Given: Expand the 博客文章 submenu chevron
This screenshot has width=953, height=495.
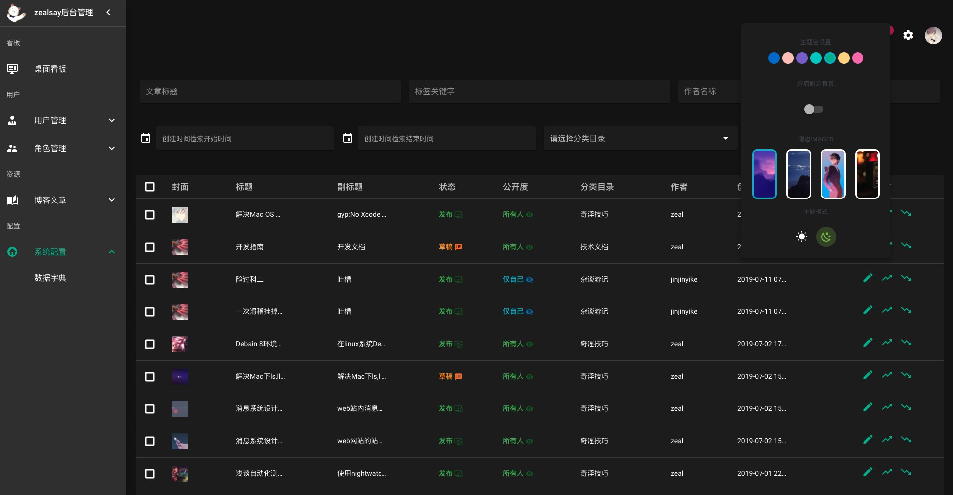Looking at the screenshot, I should coord(112,200).
